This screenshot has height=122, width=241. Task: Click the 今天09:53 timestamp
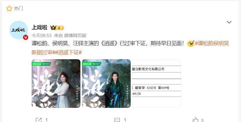click(41, 36)
